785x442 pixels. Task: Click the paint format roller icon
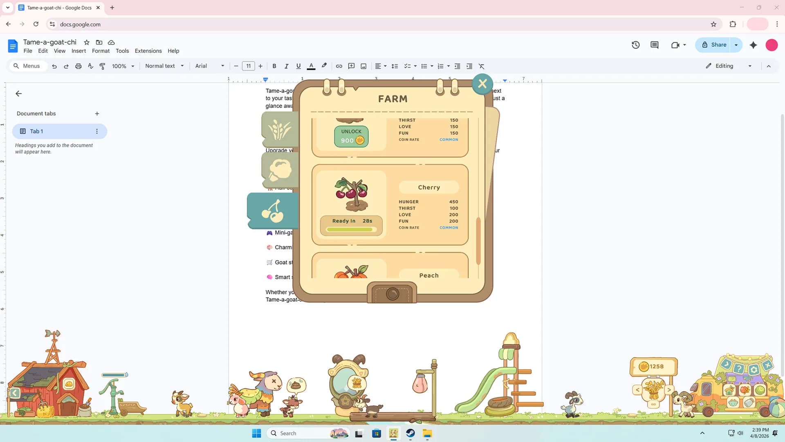click(103, 66)
